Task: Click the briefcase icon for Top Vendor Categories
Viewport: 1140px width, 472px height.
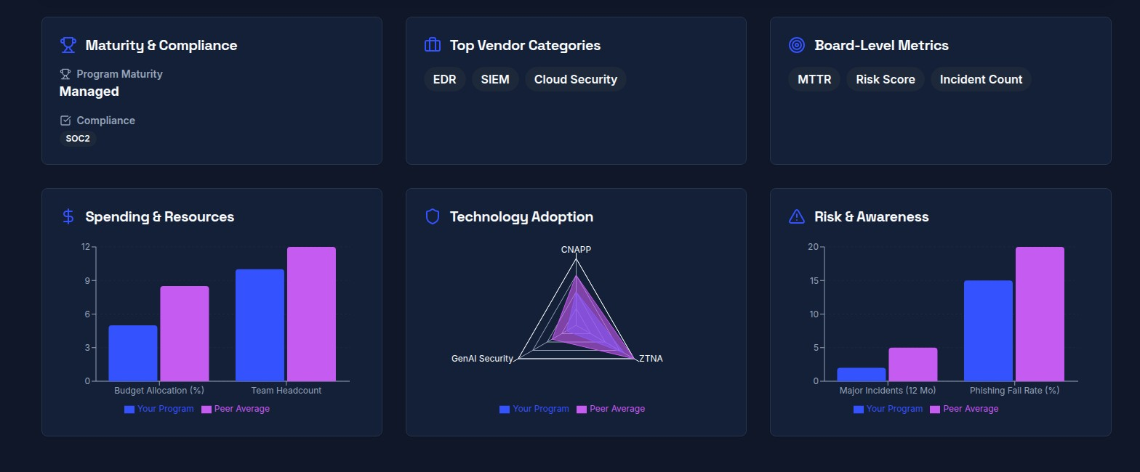Action: (433, 45)
